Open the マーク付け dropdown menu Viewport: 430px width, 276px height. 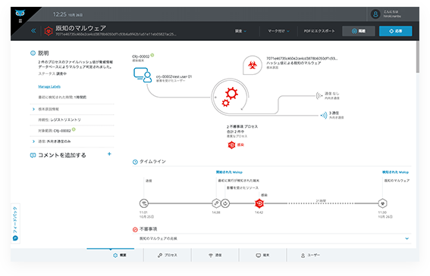coord(278,31)
